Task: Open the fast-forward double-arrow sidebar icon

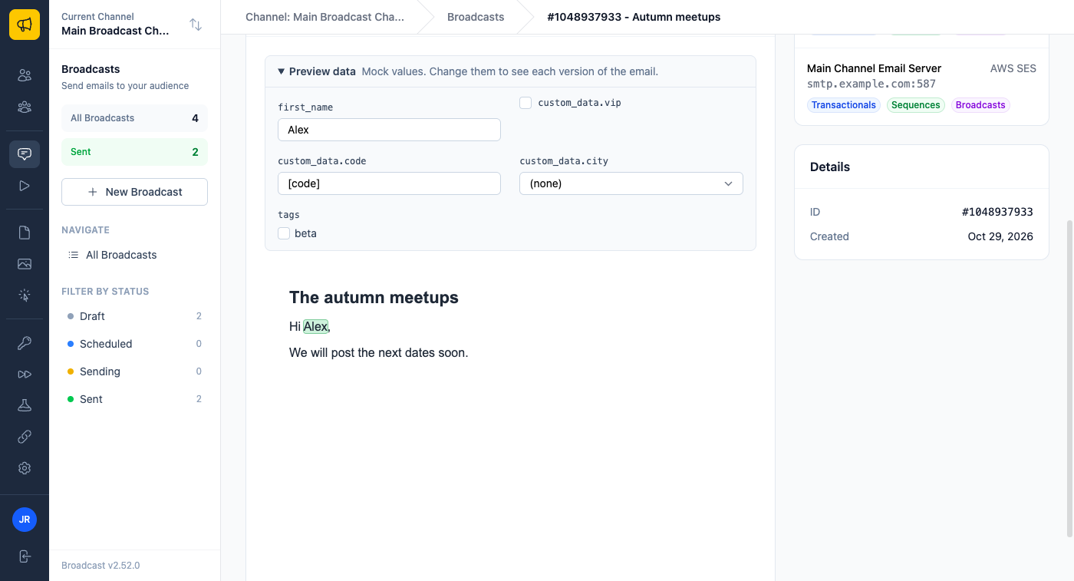Action: click(25, 375)
